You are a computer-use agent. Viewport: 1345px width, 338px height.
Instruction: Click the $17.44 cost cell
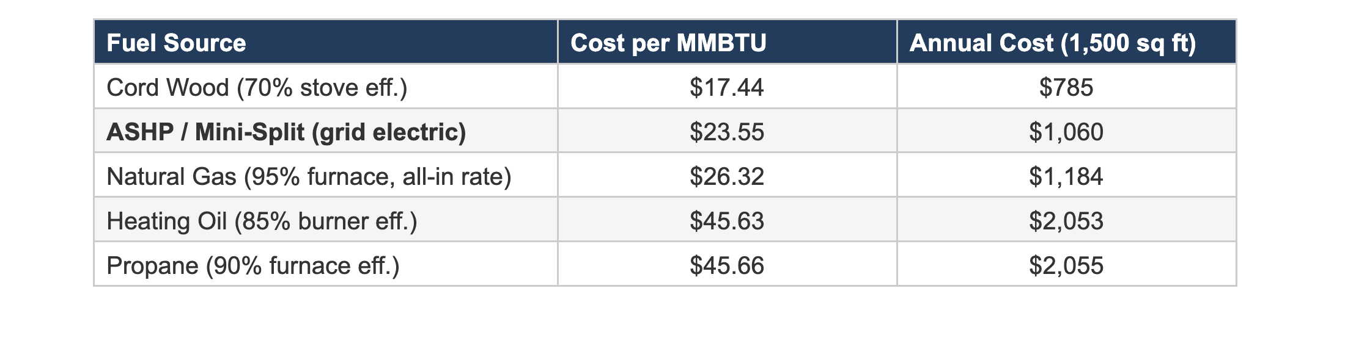pos(726,87)
